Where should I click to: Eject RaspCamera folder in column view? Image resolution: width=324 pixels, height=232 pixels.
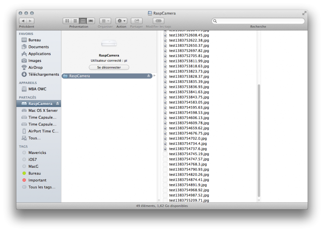[149, 76]
